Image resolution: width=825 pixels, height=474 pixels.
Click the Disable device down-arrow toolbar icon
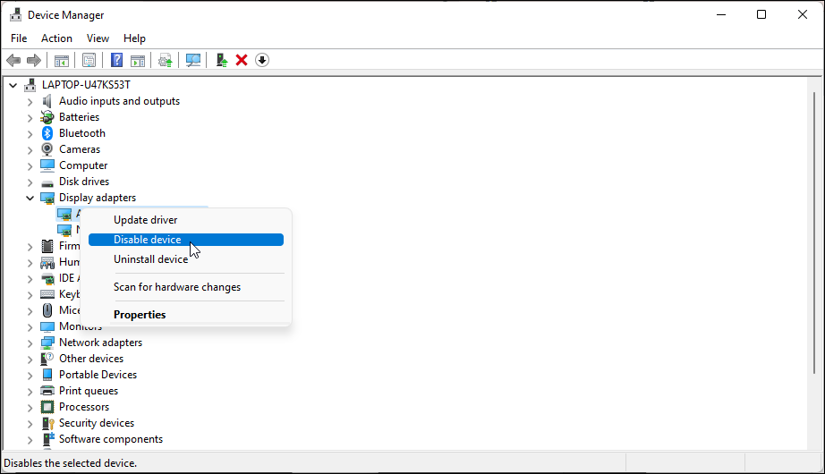click(262, 61)
